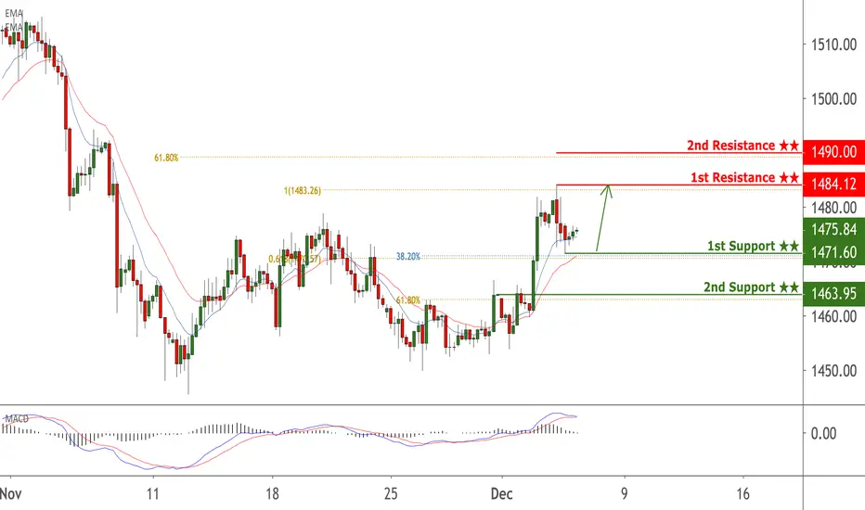Click the red 2nd Resistance horizontal line
865x510 pixels.
click(x=678, y=153)
